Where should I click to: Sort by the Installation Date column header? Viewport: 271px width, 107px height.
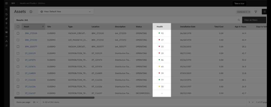tap(188, 27)
